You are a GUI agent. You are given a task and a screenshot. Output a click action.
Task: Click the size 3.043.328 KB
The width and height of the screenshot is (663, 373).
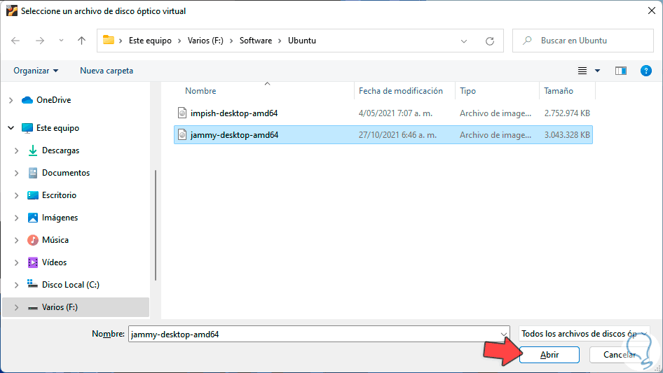click(x=567, y=135)
